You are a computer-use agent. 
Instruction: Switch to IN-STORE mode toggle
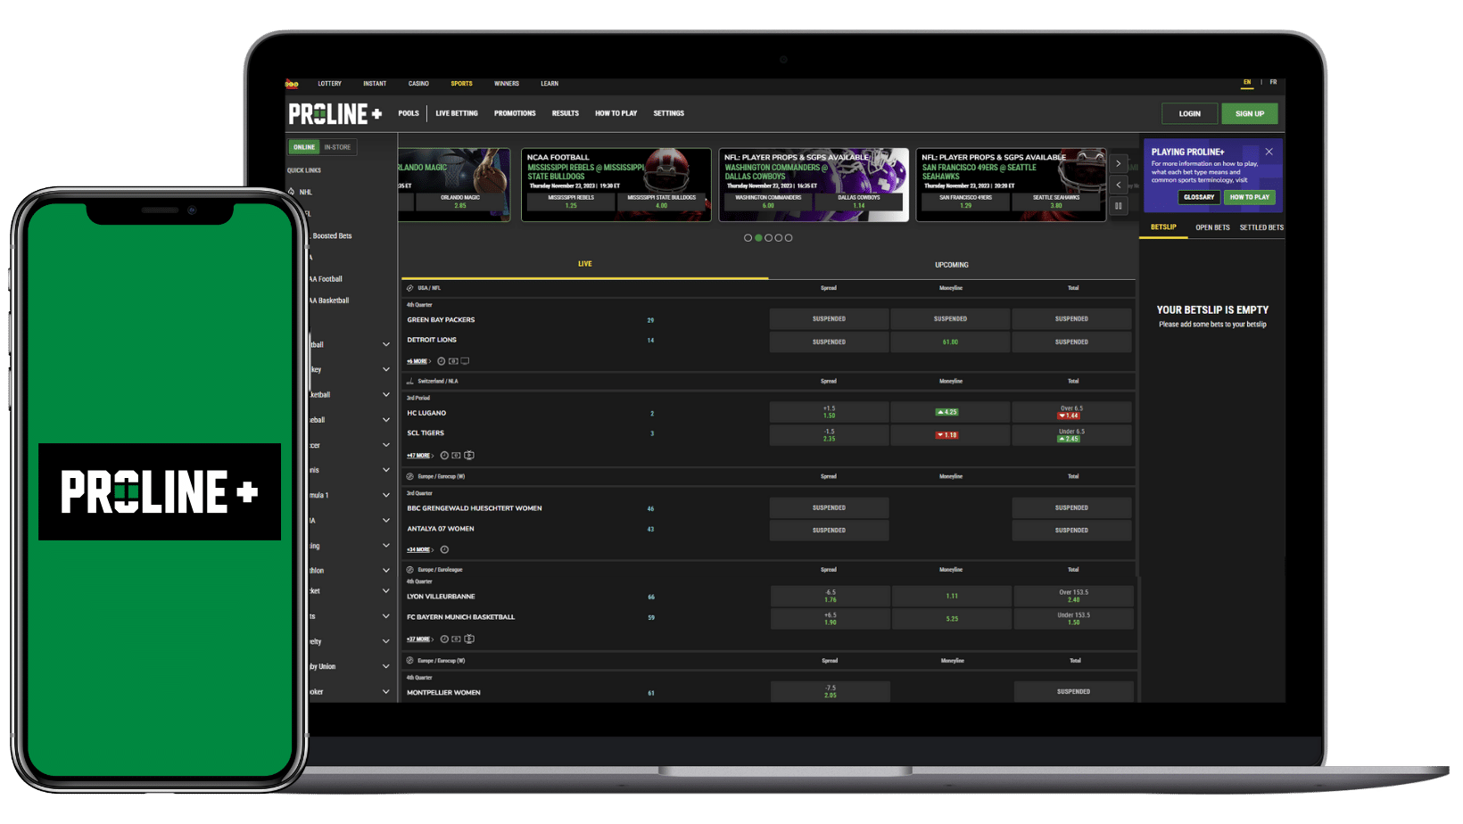point(337,147)
